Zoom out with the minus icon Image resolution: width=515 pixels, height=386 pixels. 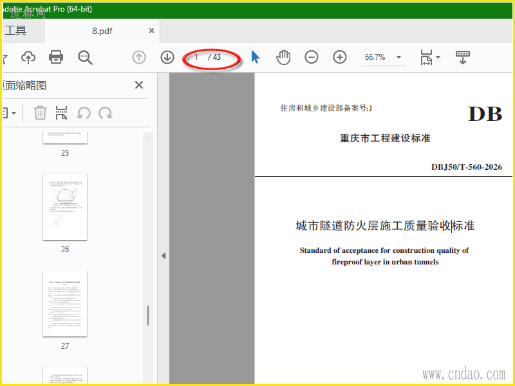coord(312,57)
